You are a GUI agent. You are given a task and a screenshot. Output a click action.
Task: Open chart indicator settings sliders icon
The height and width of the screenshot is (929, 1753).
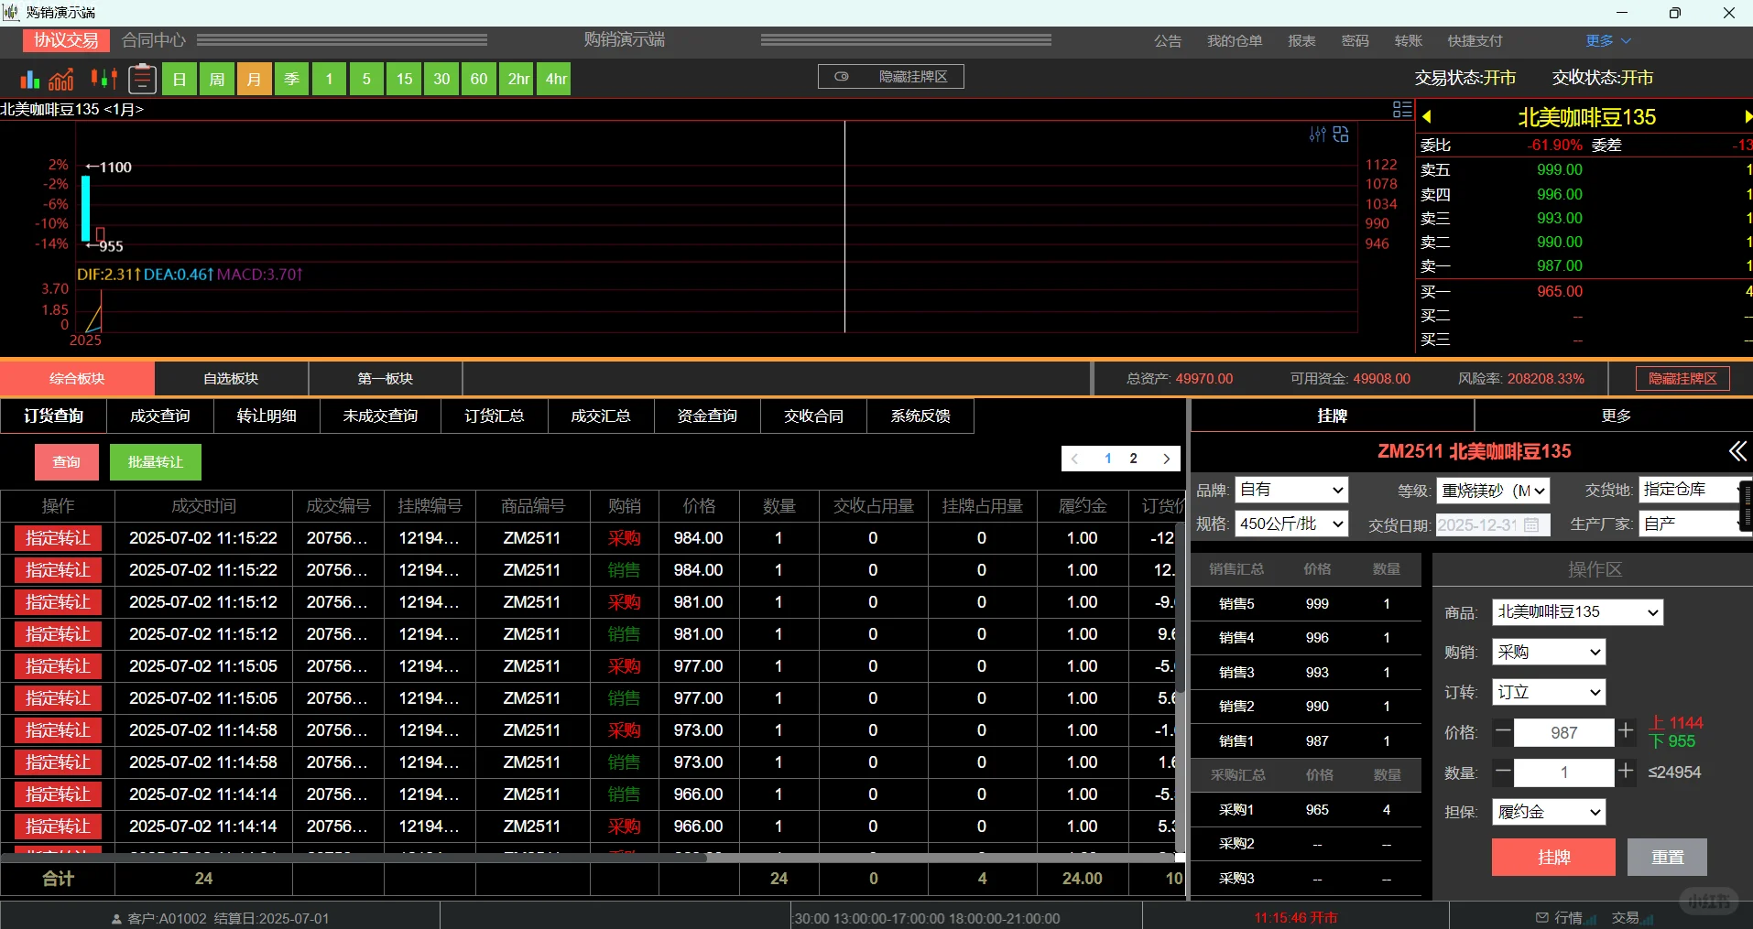(1318, 135)
